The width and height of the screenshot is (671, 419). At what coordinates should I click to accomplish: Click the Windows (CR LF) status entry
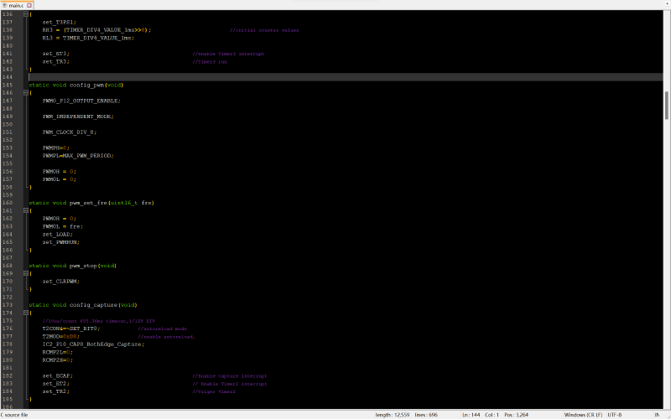583,415
